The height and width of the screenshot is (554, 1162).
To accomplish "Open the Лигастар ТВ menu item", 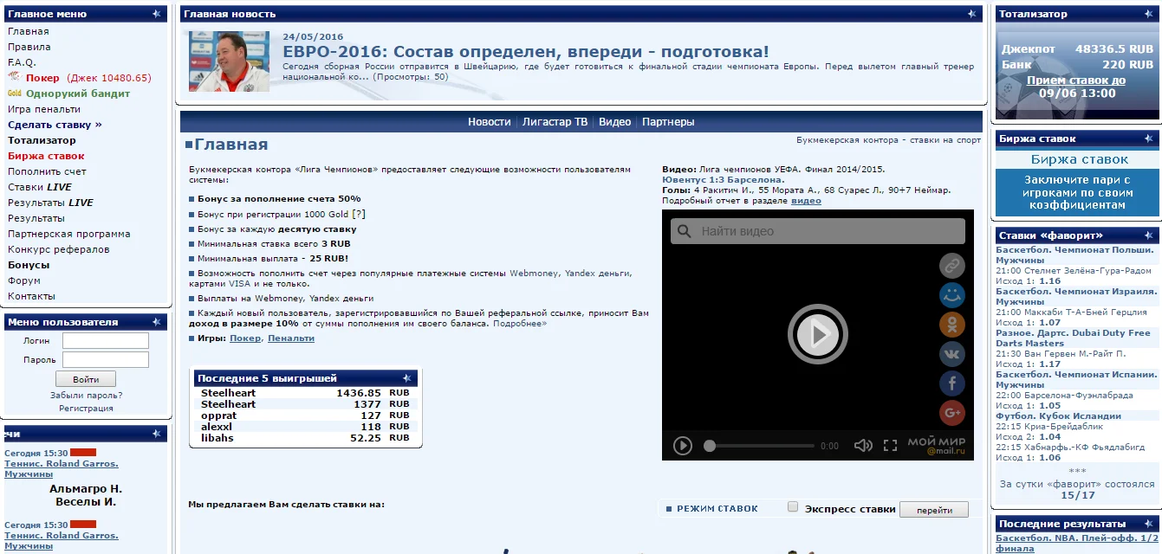I will click(x=555, y=122).
